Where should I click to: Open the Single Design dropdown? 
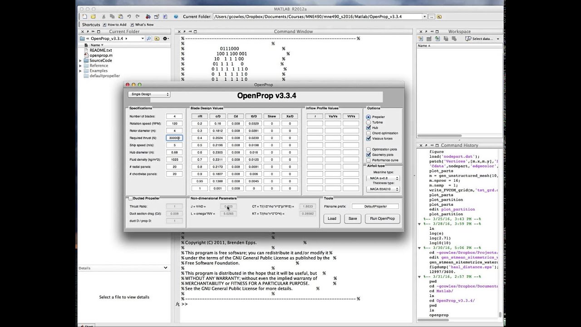[149, 94]
